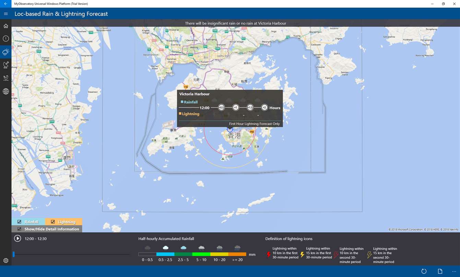Click the outlined yellow 15 km second-period lightning icon
Viewport: 460px width, 277px height.
click(369, 255)
